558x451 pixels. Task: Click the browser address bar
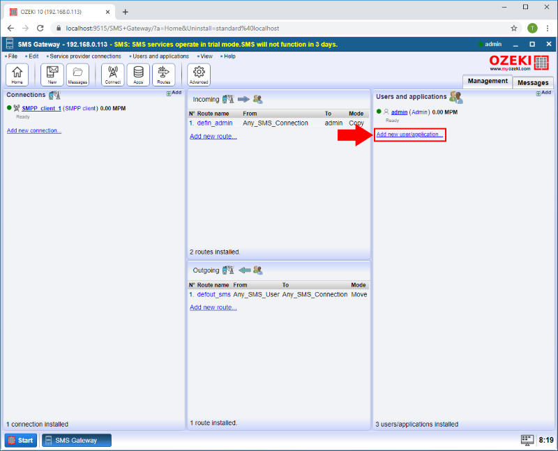coord(285,28)
